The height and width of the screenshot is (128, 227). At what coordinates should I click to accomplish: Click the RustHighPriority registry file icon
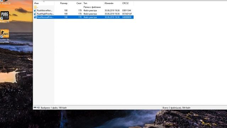(x=35, y=14)
